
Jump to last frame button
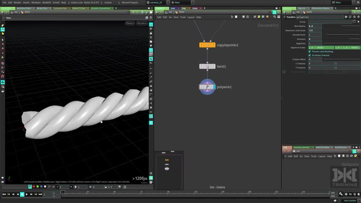(x=40, y=195)
